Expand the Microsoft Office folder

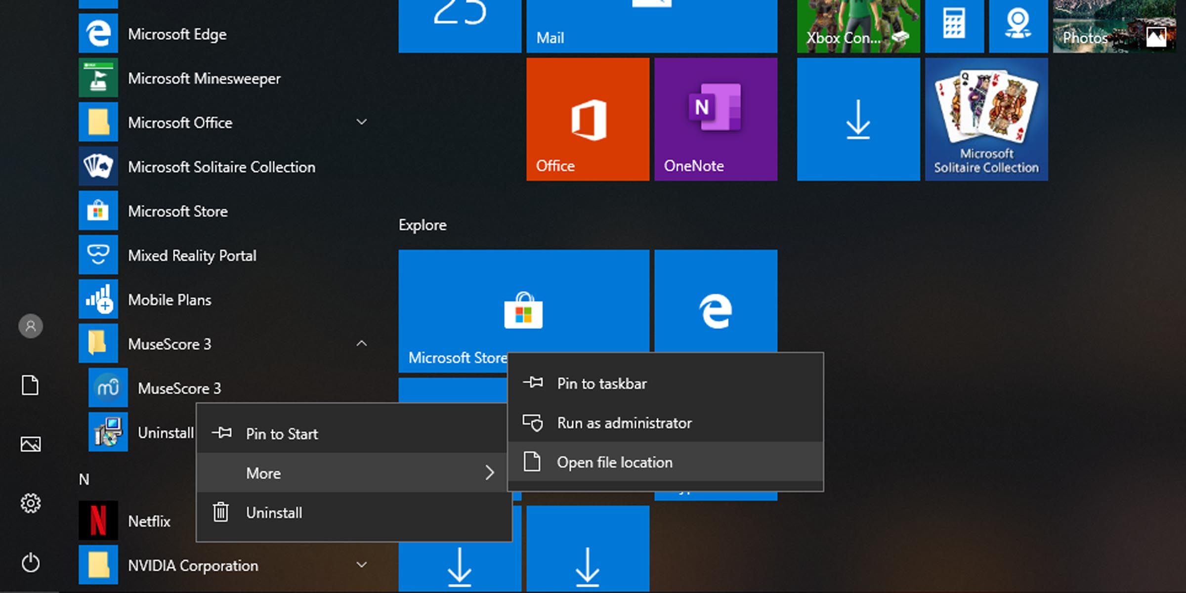362,122
